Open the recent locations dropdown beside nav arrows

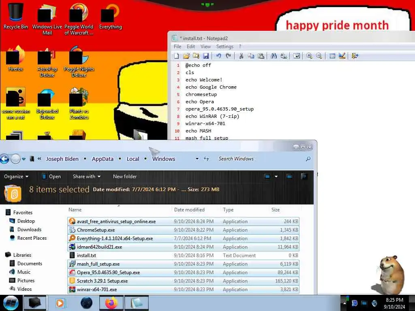pyautogui.click(x=24, y=159)
